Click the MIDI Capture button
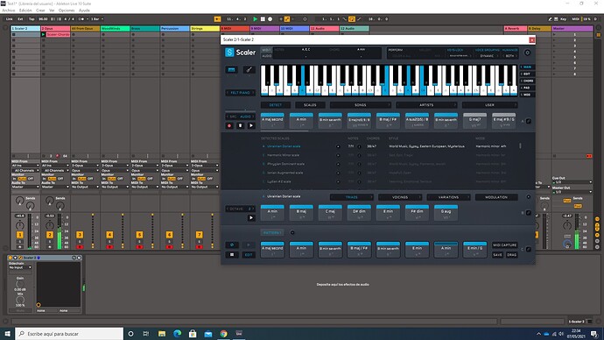604x340 pixels. pos(504,244)
